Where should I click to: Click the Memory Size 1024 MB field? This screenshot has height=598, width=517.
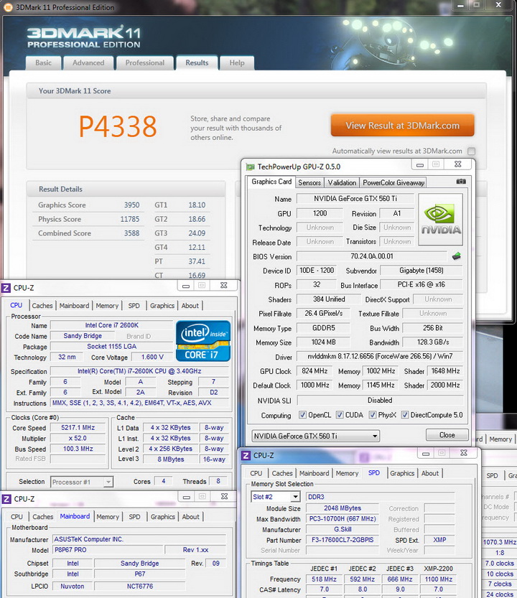pos(323,342)
